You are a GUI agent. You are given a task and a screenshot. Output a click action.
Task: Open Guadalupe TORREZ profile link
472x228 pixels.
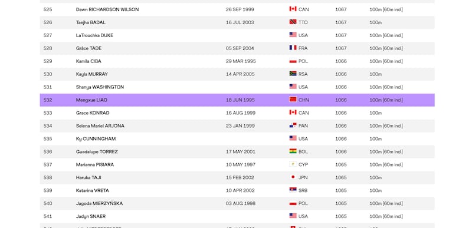pyautogui.click(x=97, y=152)
